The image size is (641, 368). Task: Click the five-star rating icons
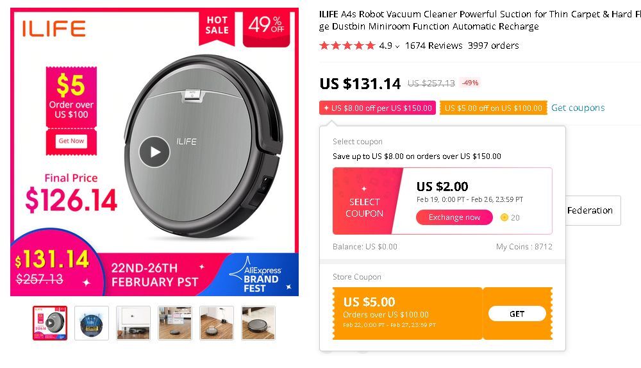point(347,46)
